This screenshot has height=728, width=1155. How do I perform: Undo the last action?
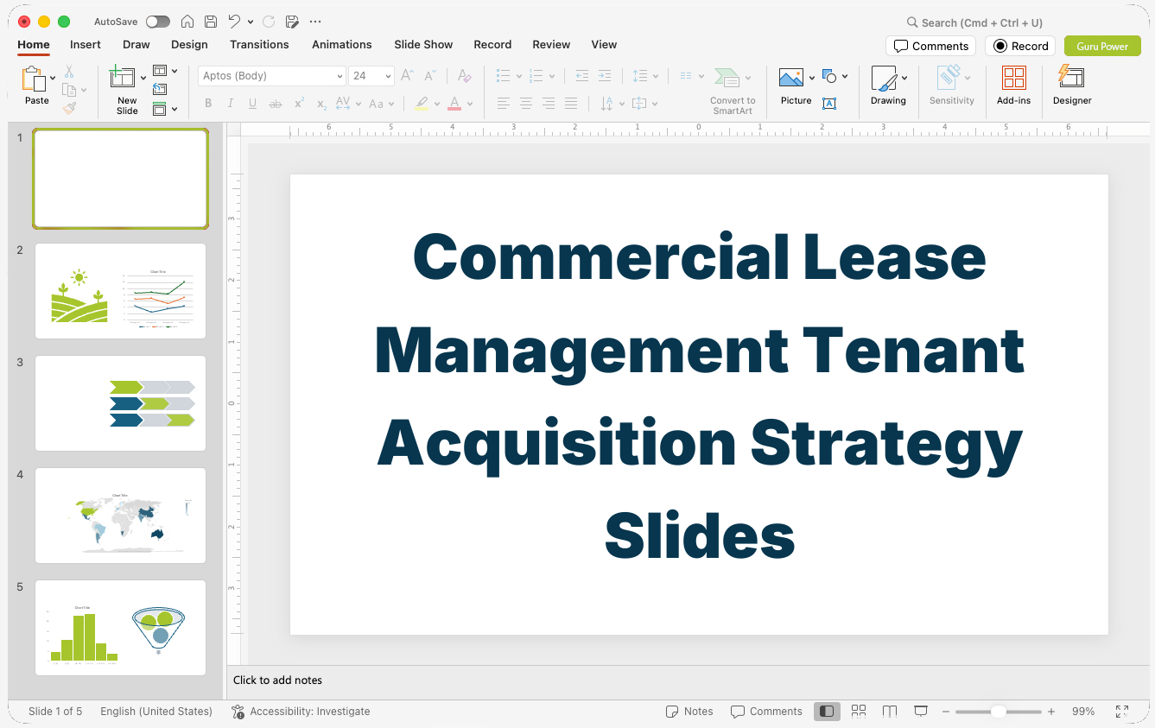click(x=234, y=22)
